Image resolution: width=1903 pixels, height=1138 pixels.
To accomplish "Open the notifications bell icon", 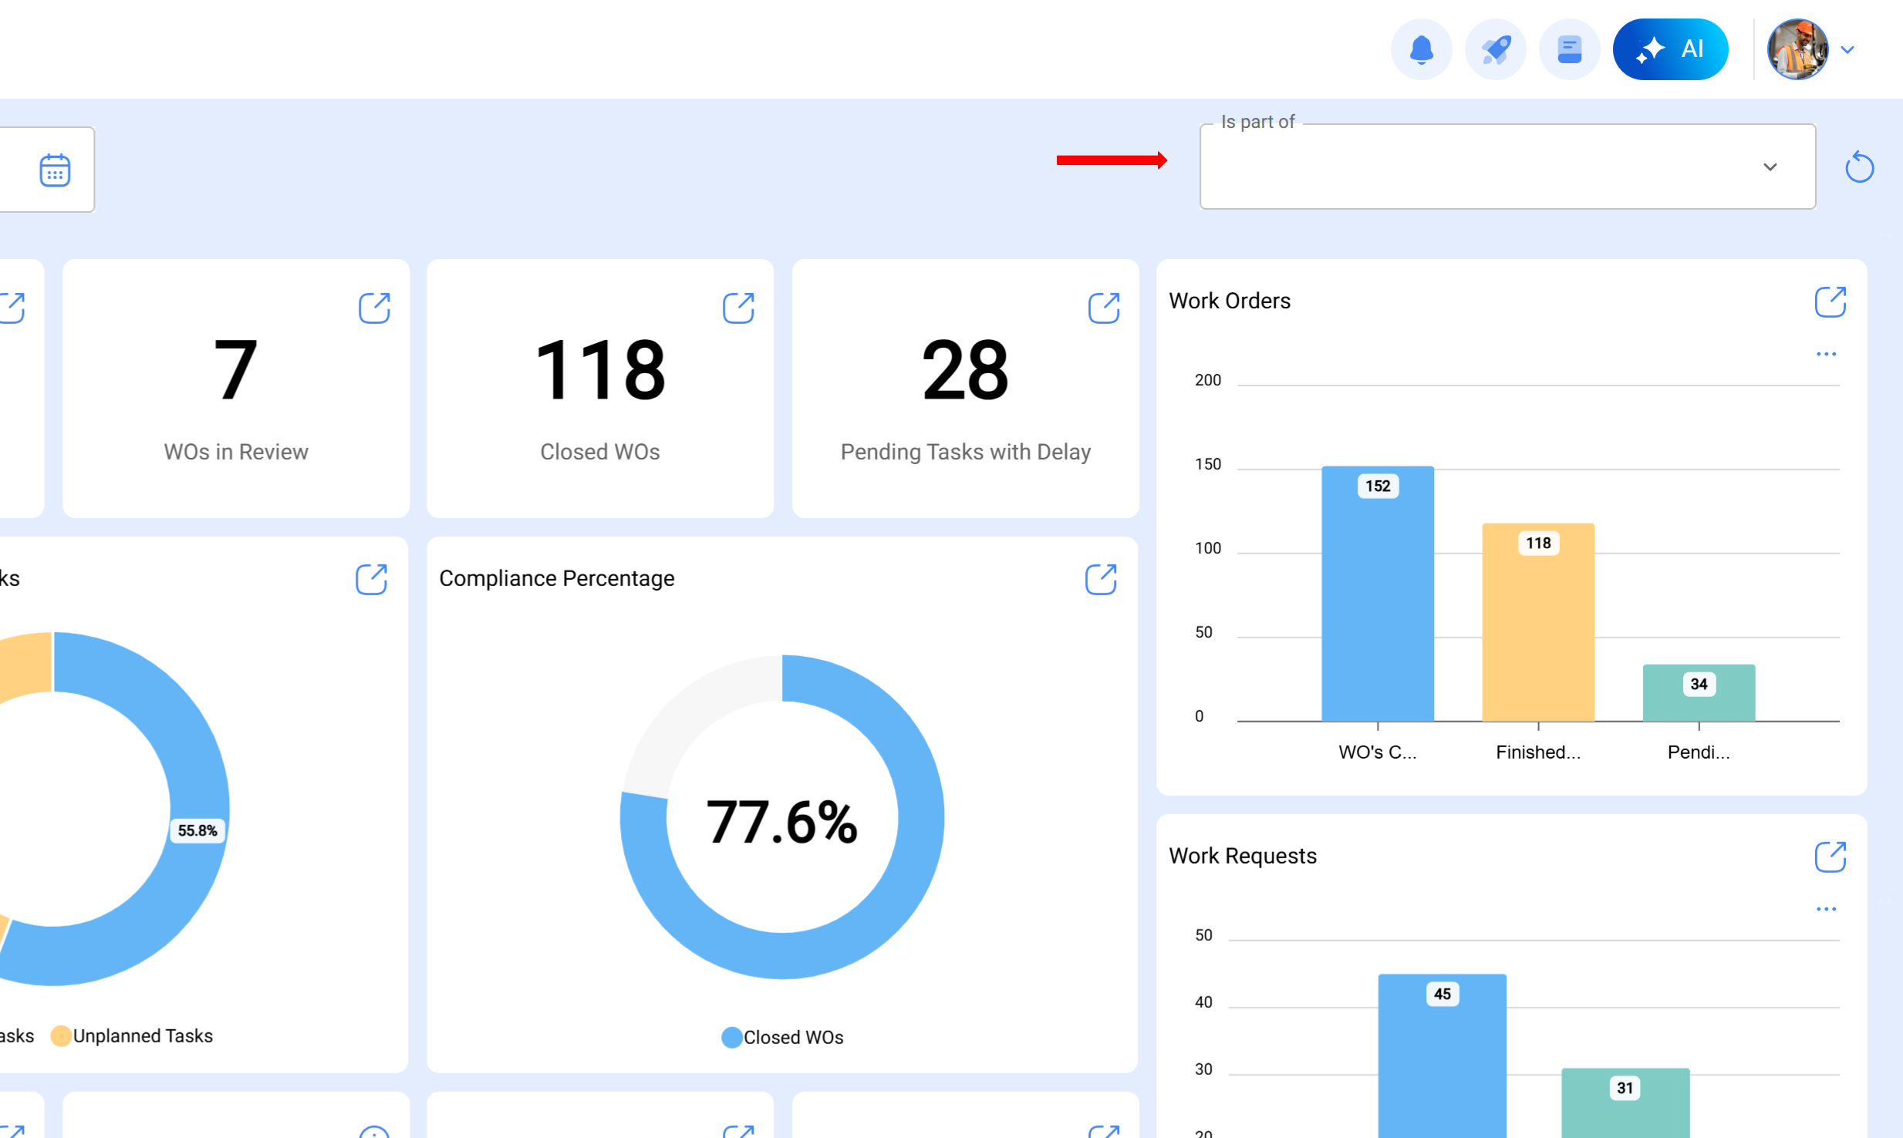I will click(x=1421, y=50).
